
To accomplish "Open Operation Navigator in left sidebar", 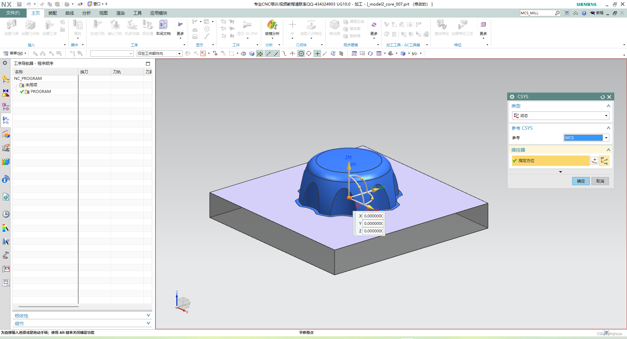I will coord(6,120).
